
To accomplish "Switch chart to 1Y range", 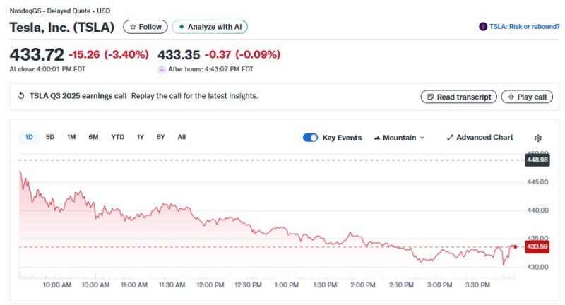I will [x=141, y=137].
